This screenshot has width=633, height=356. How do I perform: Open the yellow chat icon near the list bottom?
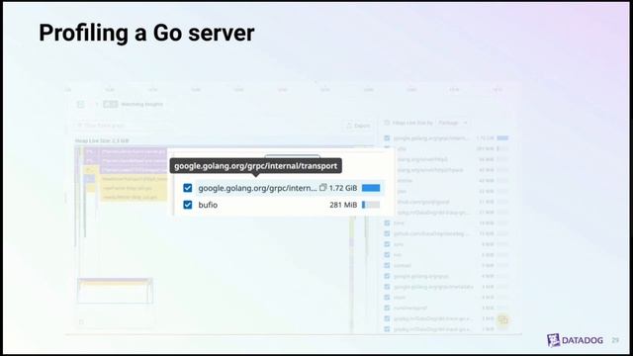(503, 320)
